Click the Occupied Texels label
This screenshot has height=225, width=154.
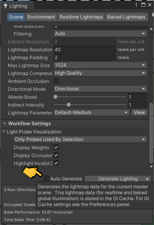[20, 205]
